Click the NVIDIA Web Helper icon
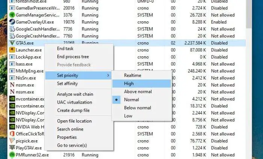Image resolution: width=263 pixels, height=159 pixels. [12, 127]
